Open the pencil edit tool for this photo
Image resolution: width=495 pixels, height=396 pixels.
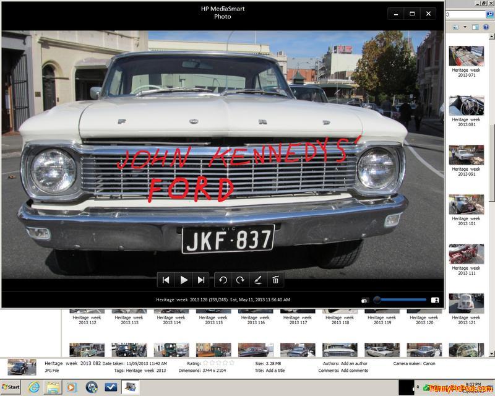258,280
